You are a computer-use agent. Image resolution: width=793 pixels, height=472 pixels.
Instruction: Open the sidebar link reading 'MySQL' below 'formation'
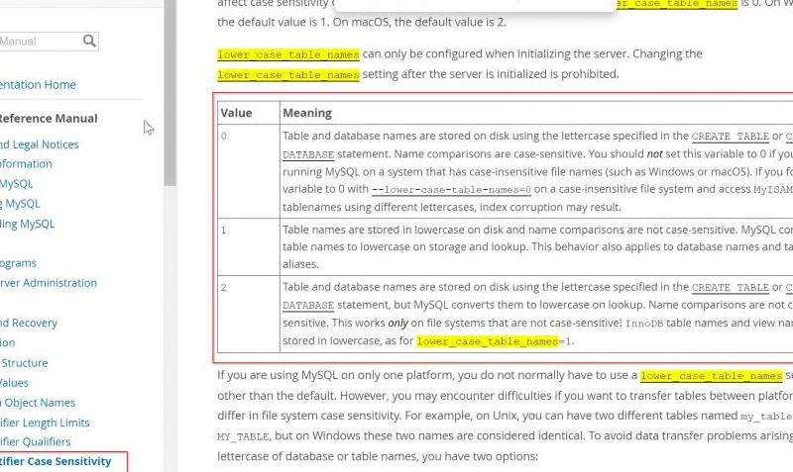coord(16,184)
